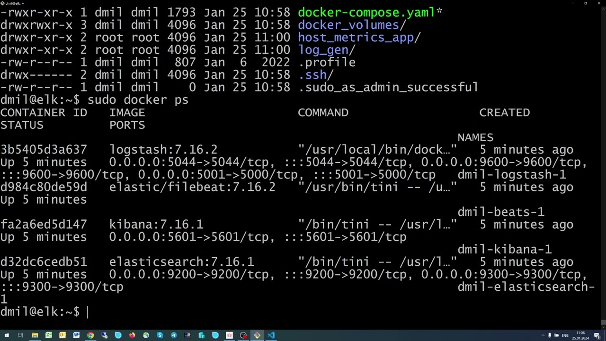The height and width of the screenshot is (341, 606).
Task: Open the clock showing 11:06
Action: pos(580,335)
